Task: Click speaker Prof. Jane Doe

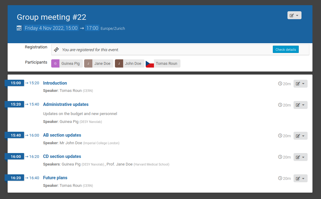Action: [119, 164]
